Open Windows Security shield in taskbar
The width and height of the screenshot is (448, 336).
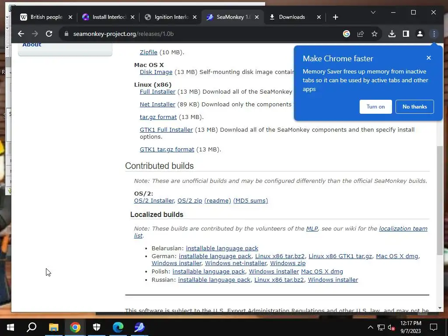pyautogui.click(x=97, y=327)
